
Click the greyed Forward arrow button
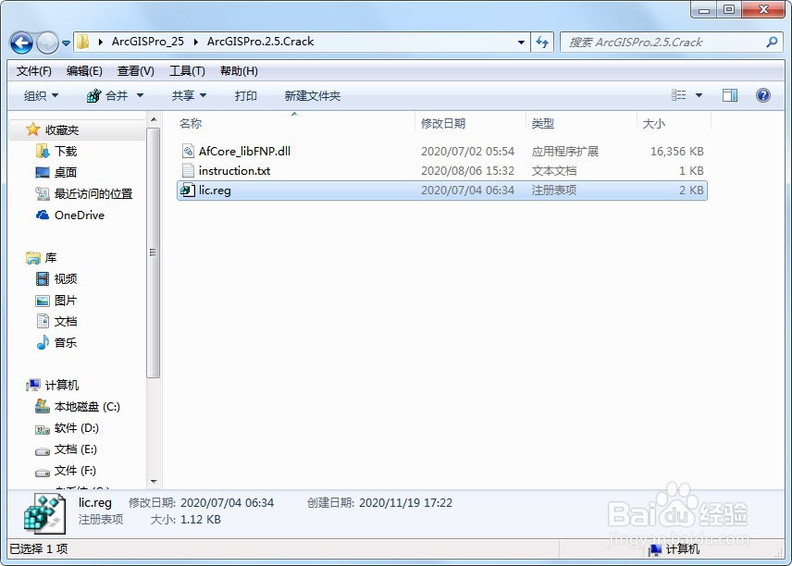47,43
